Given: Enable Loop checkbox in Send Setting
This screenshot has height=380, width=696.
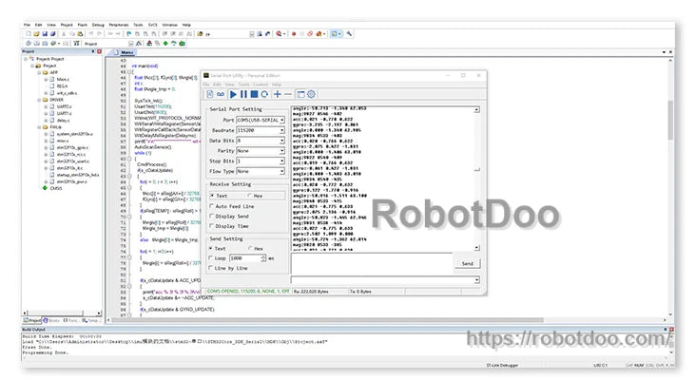Looking at the screenshot, I should tap(211, 258).
